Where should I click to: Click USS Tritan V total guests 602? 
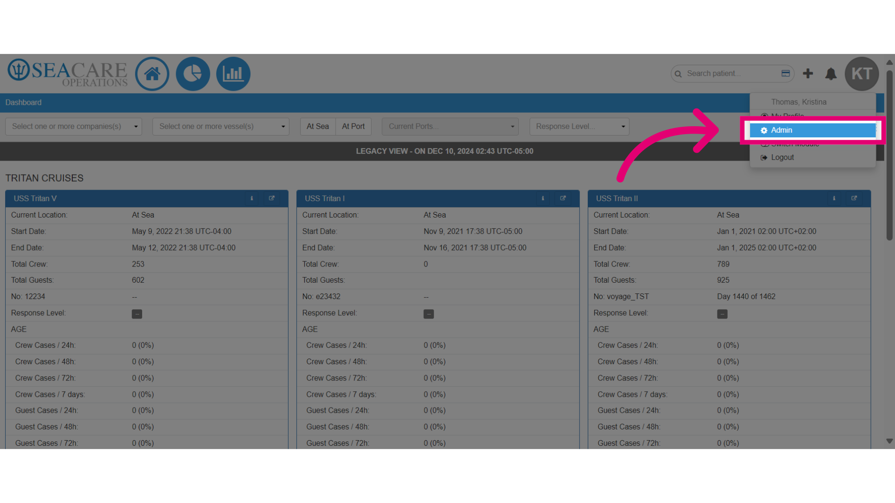pos(138,280)
